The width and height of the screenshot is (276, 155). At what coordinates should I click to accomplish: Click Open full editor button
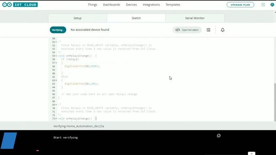pos(187,30)
